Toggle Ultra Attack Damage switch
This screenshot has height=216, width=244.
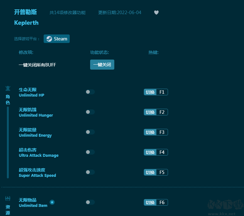click(x=90, y=152)
